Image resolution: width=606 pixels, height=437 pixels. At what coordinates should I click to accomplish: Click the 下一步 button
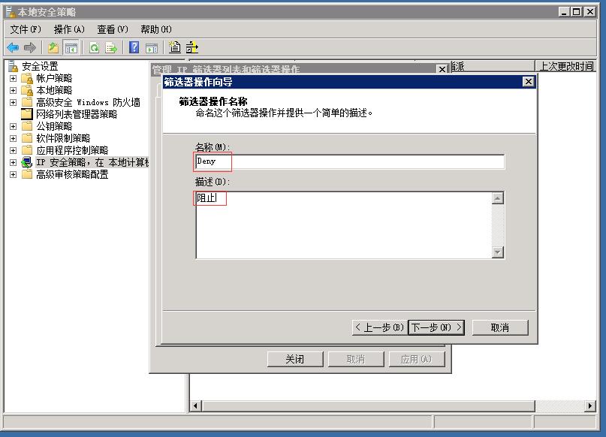(436, 327)
